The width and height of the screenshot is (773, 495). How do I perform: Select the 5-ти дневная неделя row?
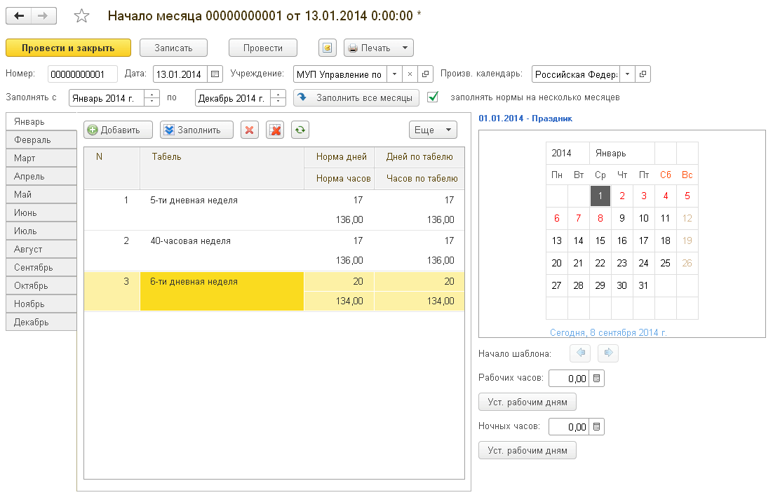(274, 210)
